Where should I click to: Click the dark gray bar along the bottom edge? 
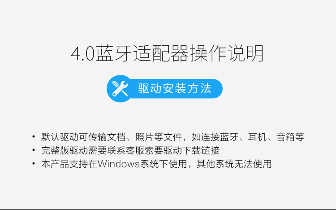point(168,210)
